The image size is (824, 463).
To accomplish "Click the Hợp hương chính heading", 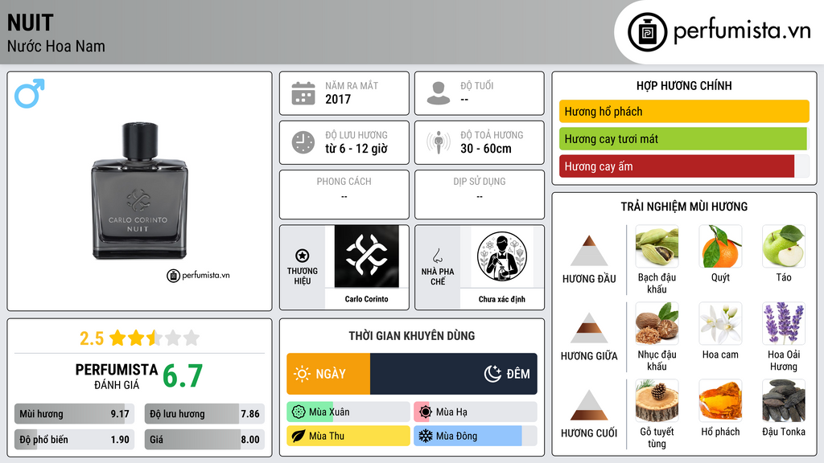I will (684, 85).
